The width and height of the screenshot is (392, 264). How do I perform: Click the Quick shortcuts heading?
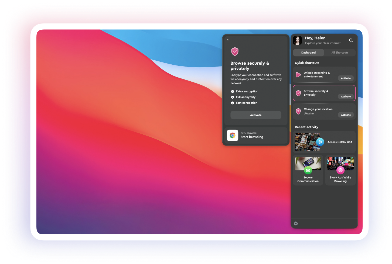point(307,63)
